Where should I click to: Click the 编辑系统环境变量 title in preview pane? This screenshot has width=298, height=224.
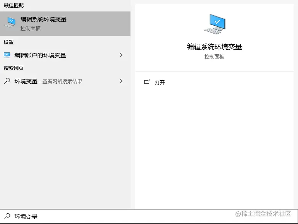click(214, 47)
